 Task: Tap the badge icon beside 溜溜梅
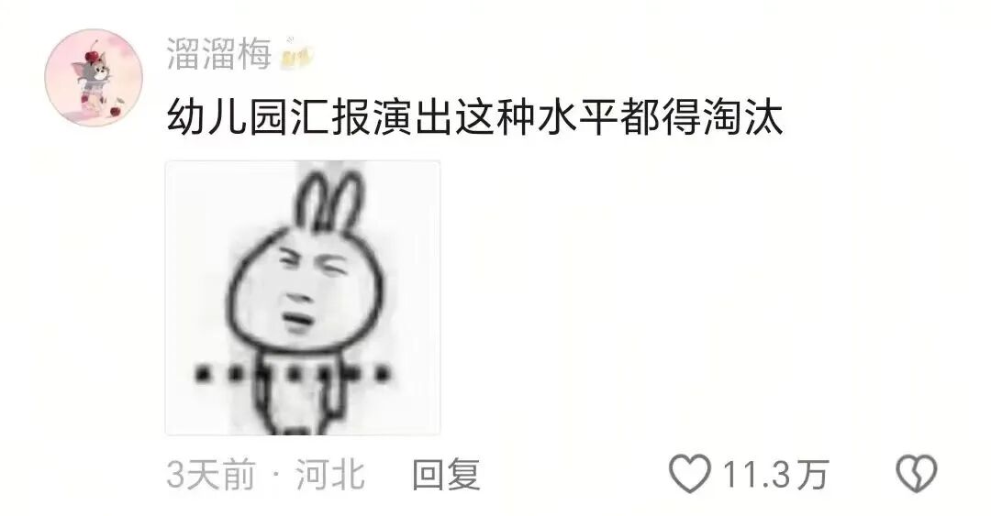297,56
